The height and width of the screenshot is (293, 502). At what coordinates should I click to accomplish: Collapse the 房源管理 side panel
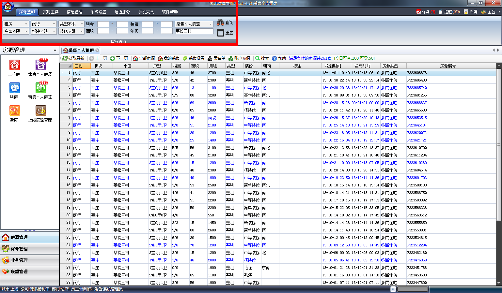55,50
